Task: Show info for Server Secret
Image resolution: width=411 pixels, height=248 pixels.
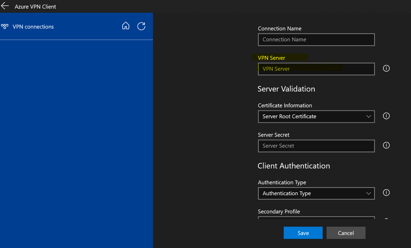Action: click(386, 145)
